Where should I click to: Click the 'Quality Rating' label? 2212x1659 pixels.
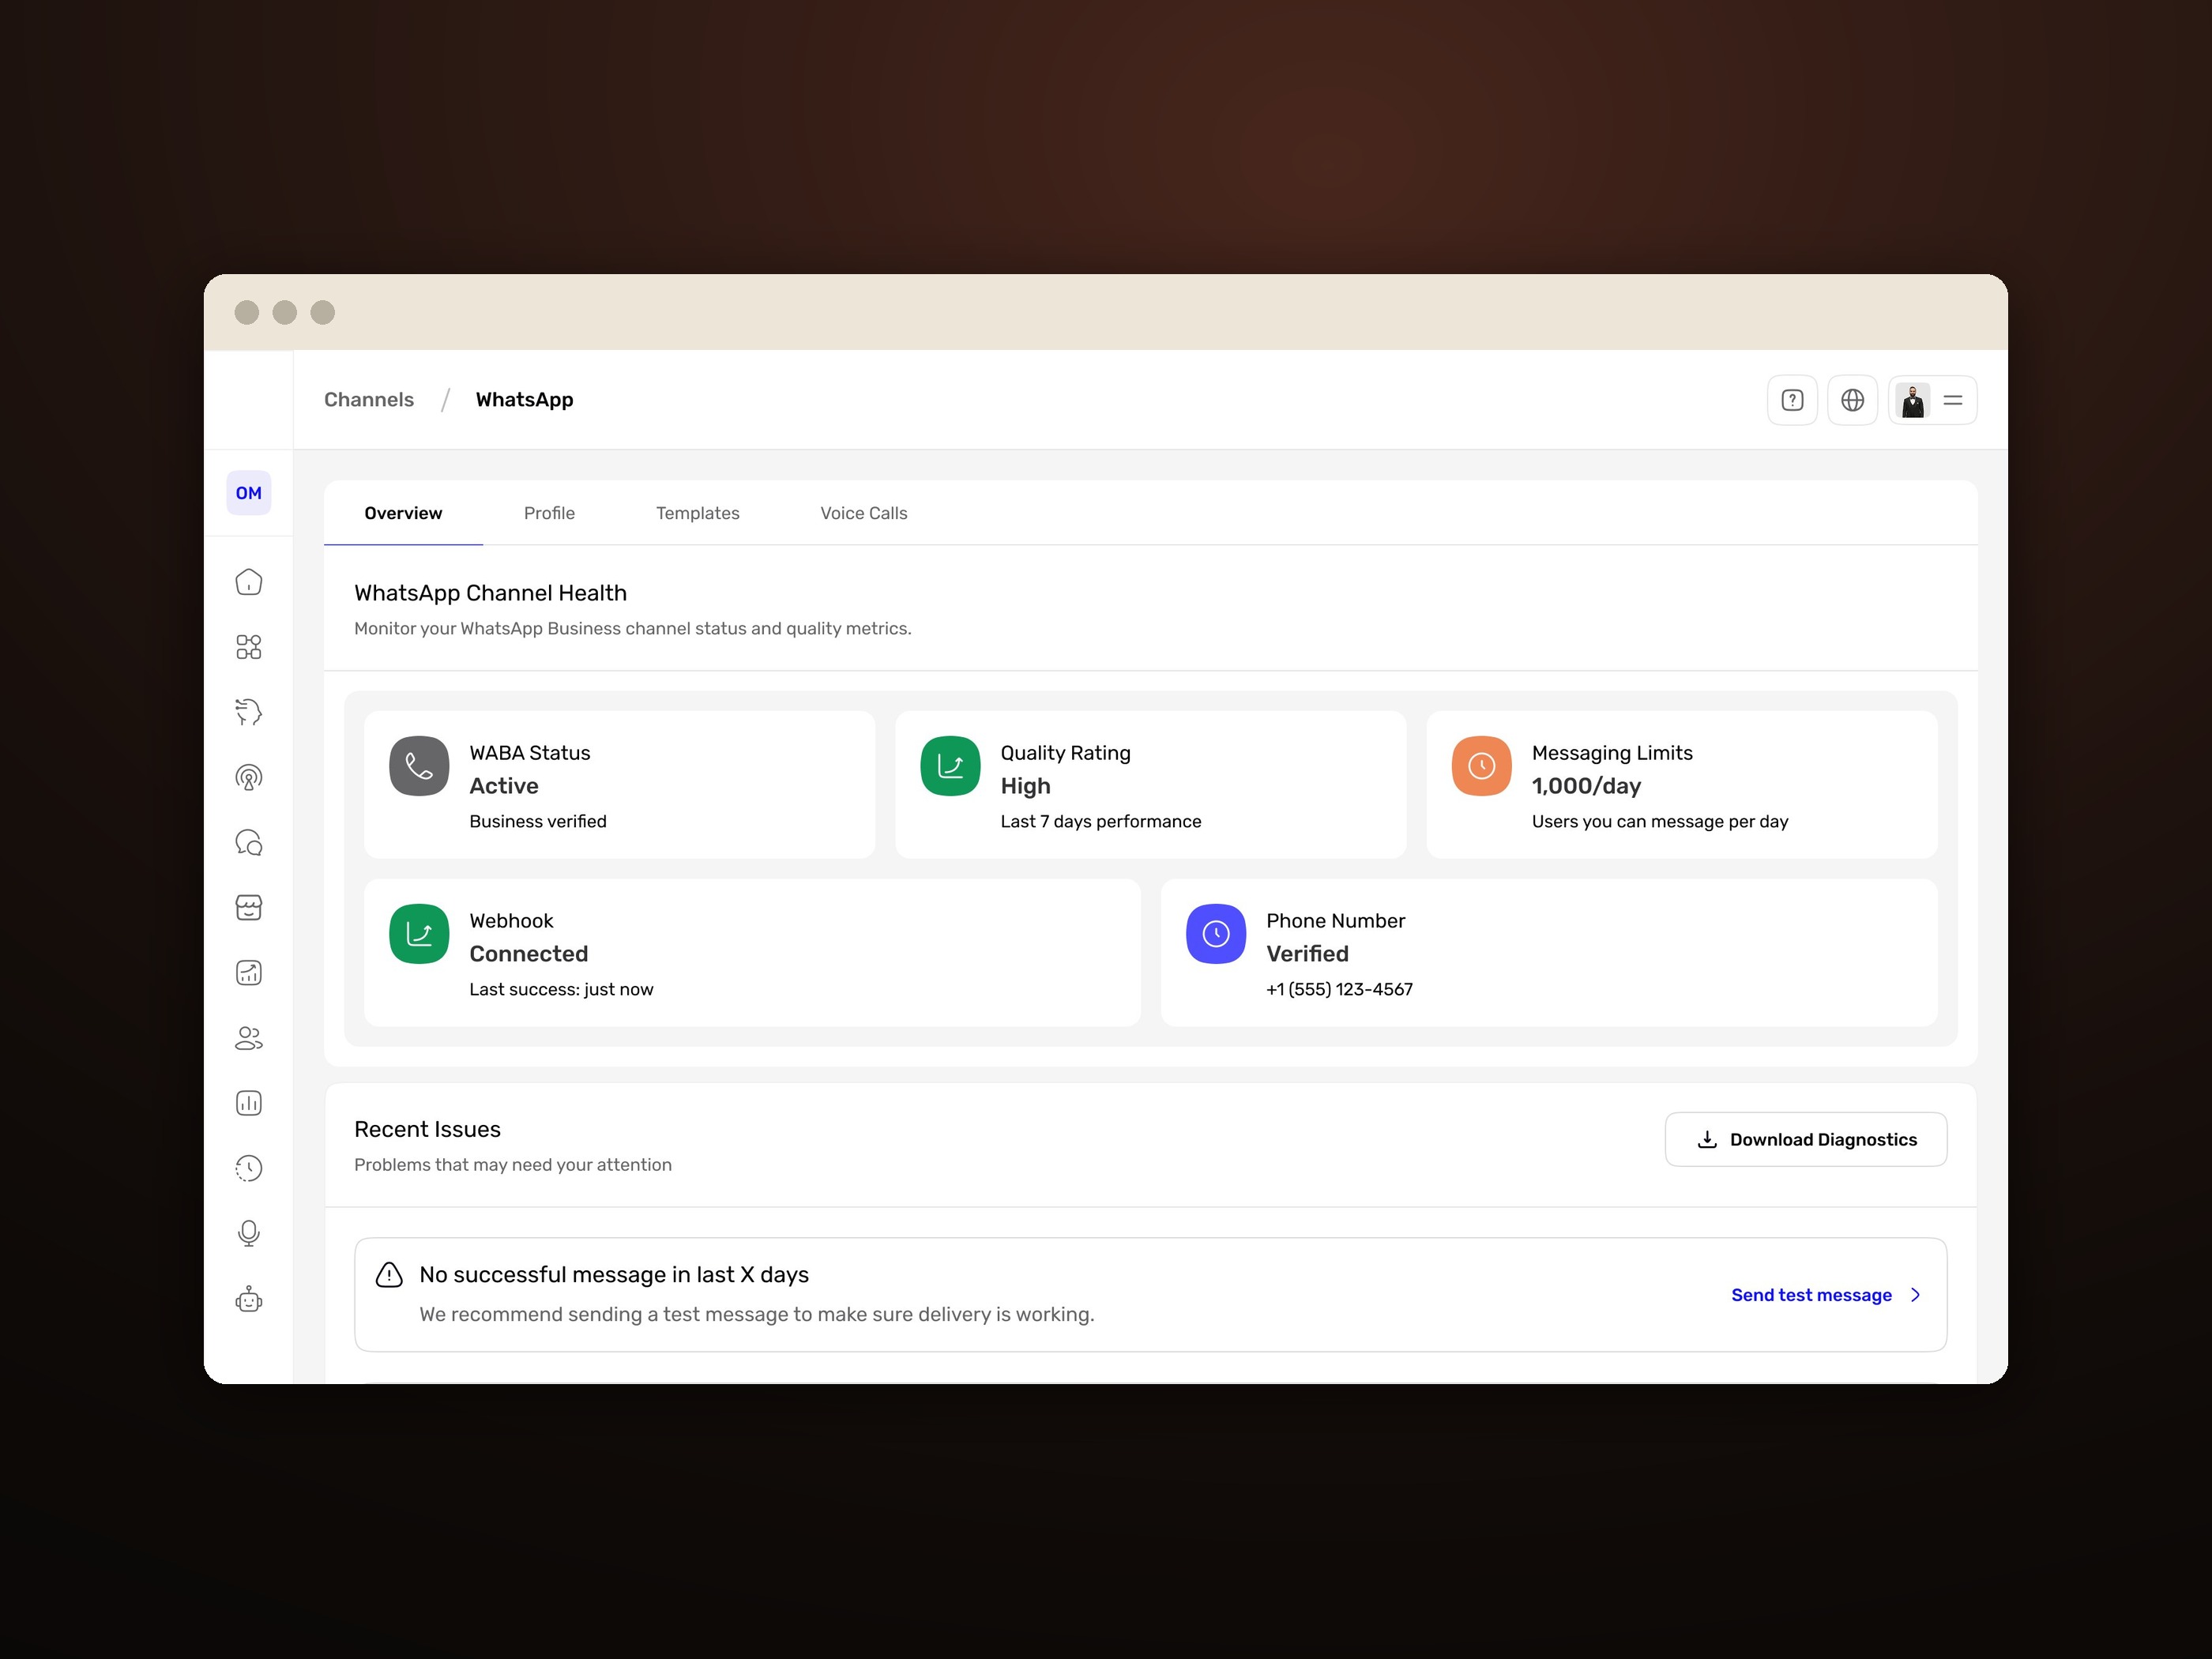tap(1066, 753)
